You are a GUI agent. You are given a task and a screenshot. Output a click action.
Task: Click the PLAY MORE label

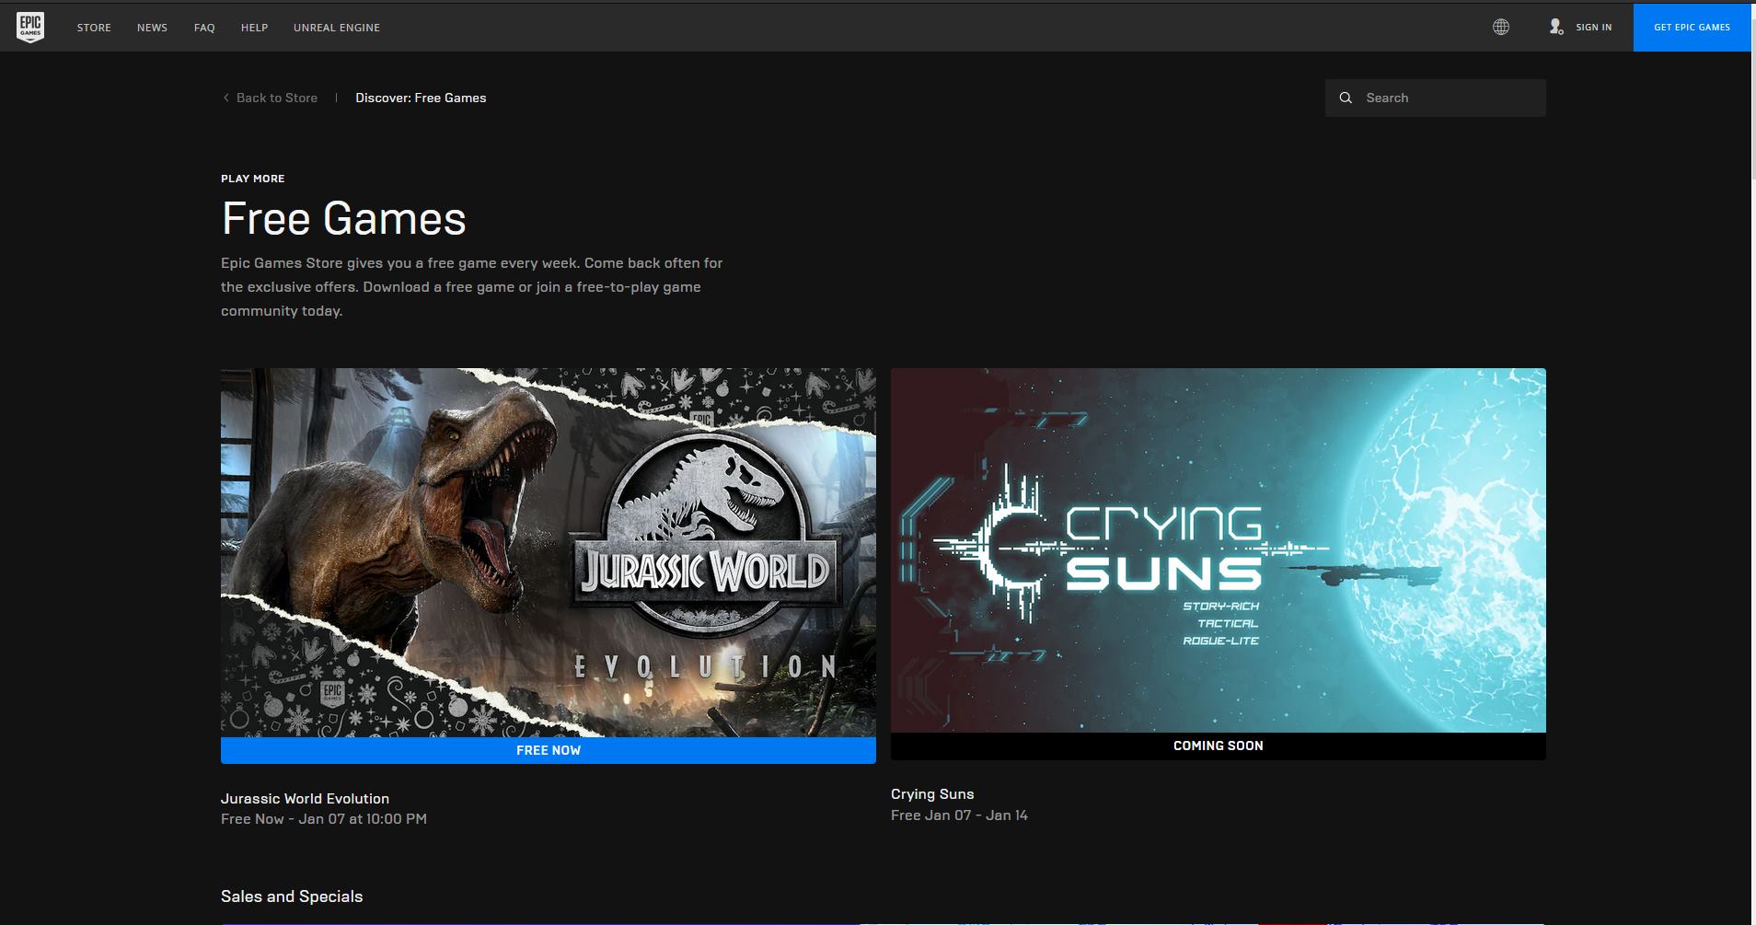(x=252, y=179)
